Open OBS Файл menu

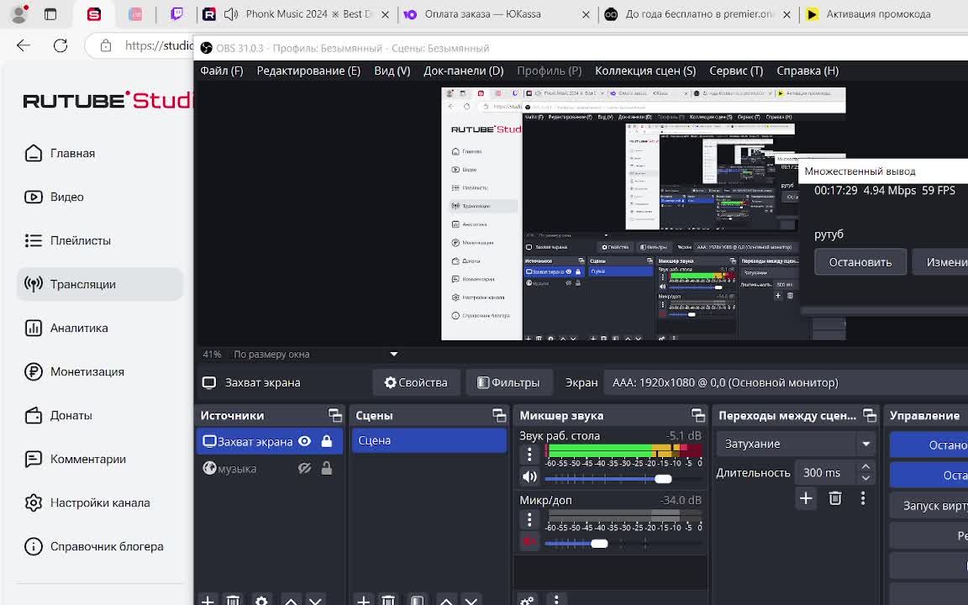click(x=222, y=71)
